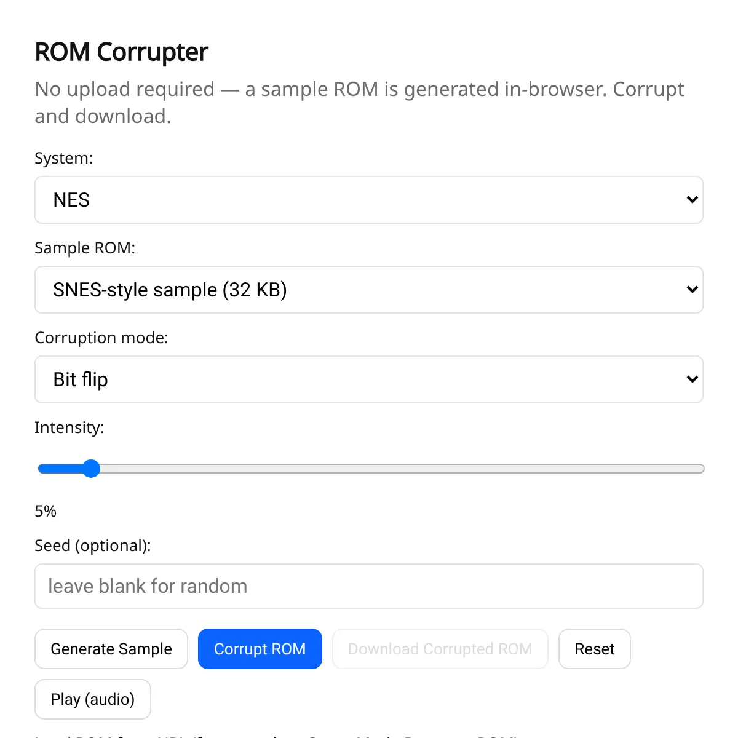Click the ROM Corrupter page heading

pyautogui.click(x=122, y=52)
